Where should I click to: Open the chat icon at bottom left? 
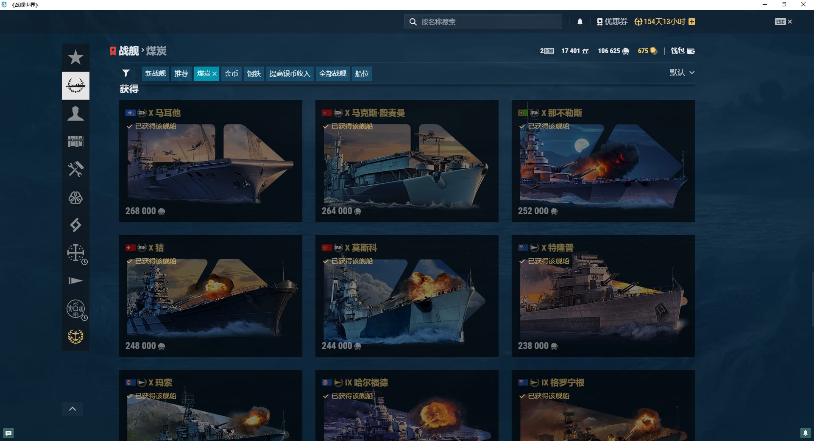(8, 433)
